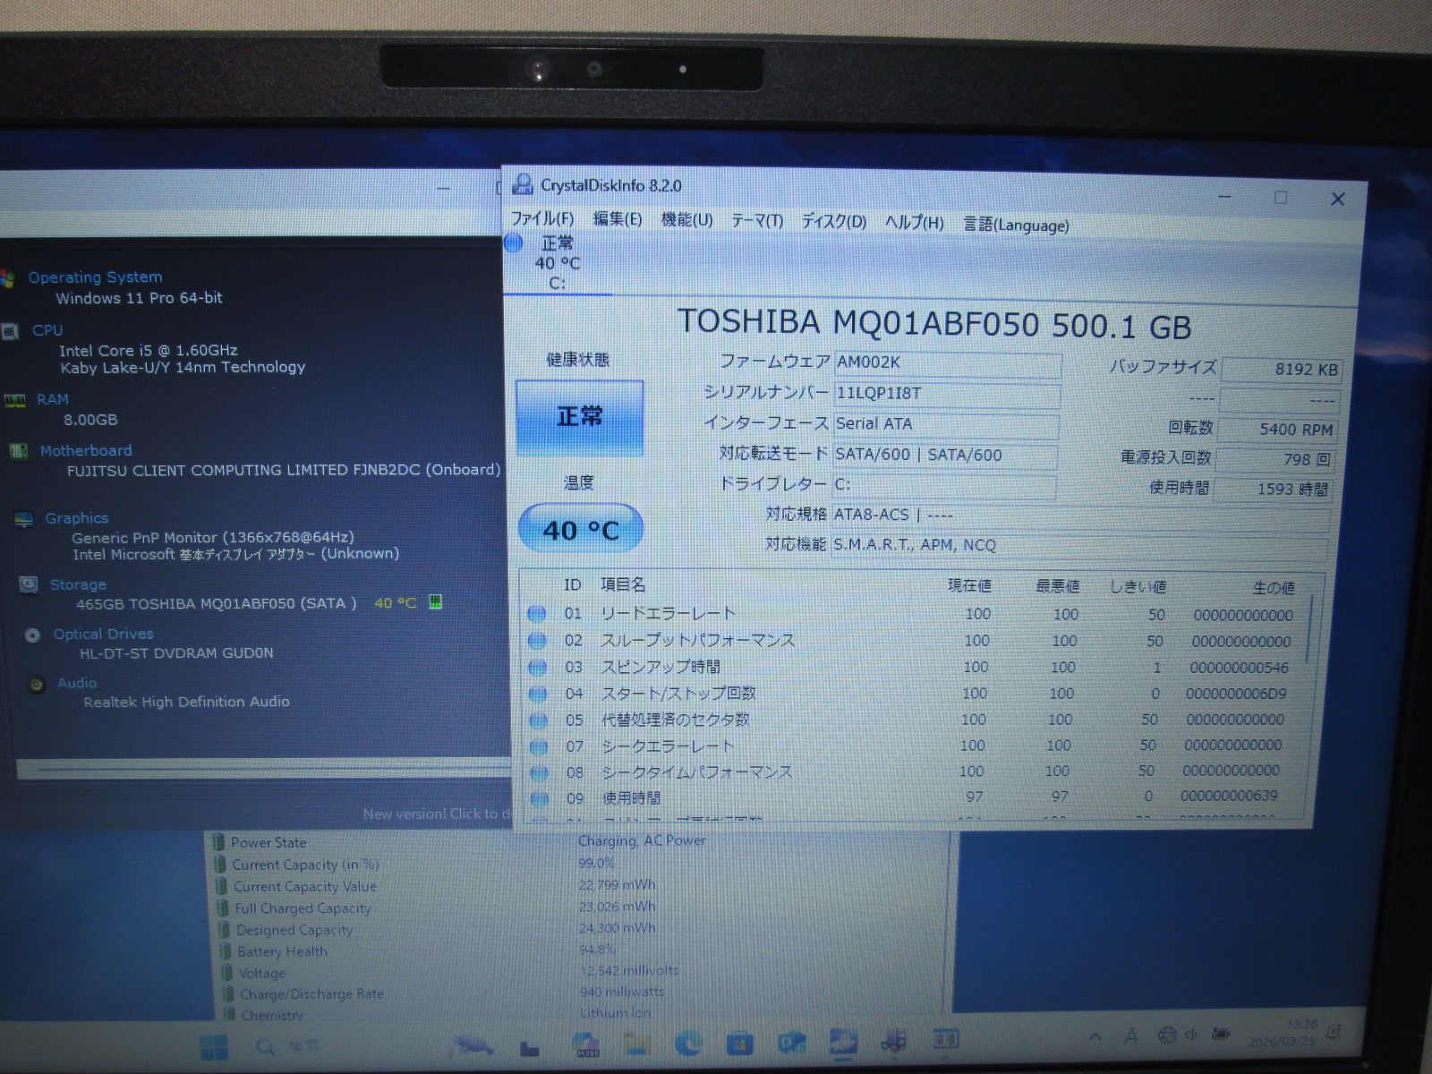Open Microsoft Edge from the taskbar
Screen dimensions: 1432x1074
point(687,1043)
